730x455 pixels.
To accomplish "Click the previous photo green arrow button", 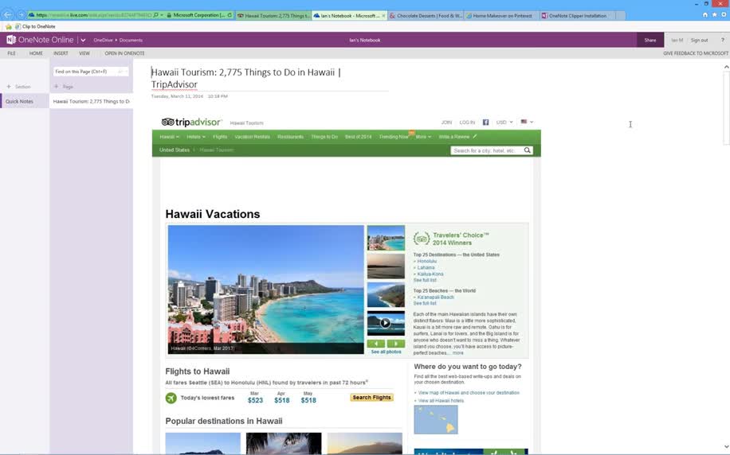I will pos(376,344).
